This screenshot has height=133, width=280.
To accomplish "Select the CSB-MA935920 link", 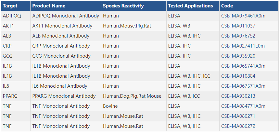I will pos(238,56).
